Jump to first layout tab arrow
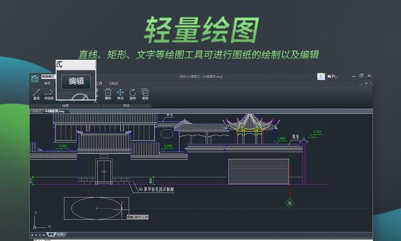 point(32,234)
